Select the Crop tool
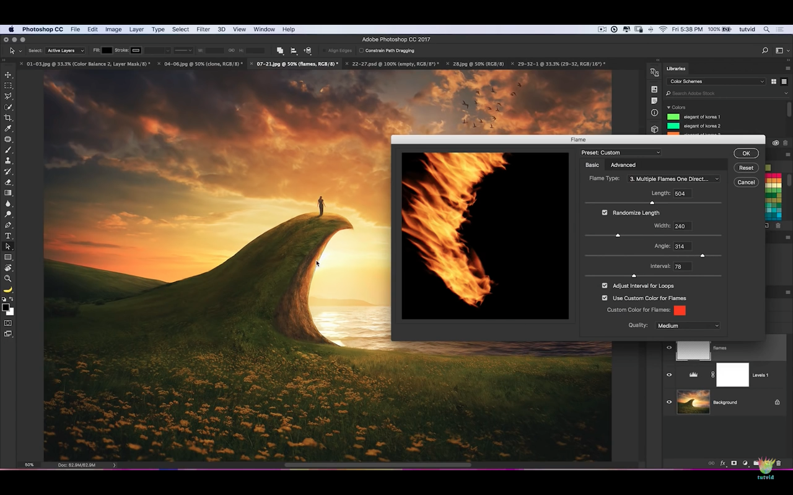793x495 pixels. point(8,118)
